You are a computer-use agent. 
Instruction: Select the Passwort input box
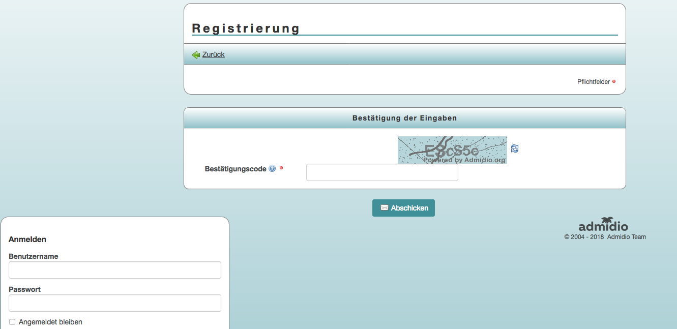click(x=115, y=303)
